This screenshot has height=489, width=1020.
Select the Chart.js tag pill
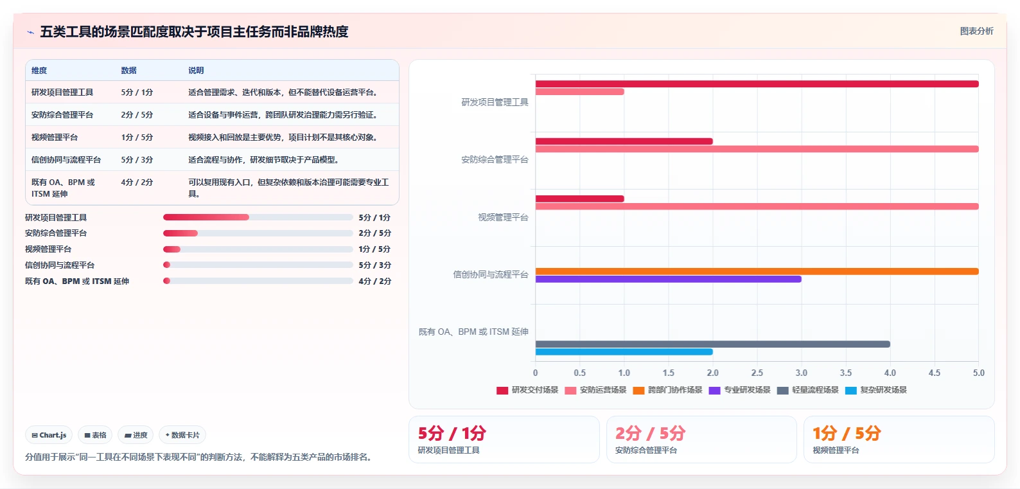tap(49, 435)
